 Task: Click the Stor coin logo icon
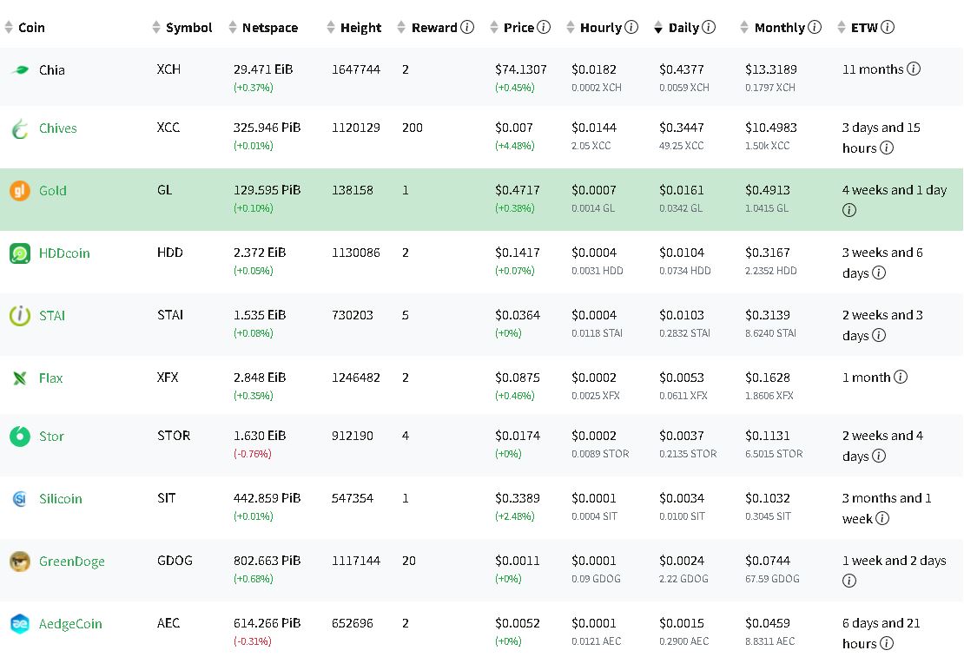(20, 437)
